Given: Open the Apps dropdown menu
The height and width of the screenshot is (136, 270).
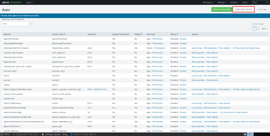Looking at the screenshot, I should click(x=30, y=2).
